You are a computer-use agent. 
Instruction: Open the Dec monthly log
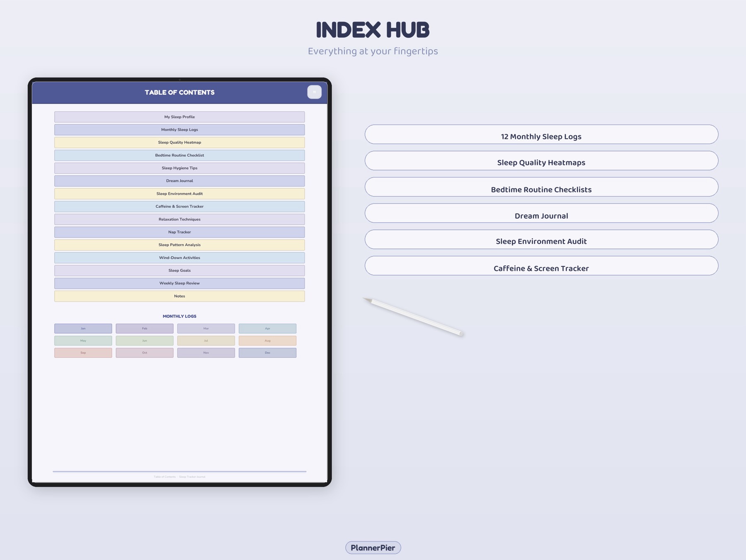(267, 353)
